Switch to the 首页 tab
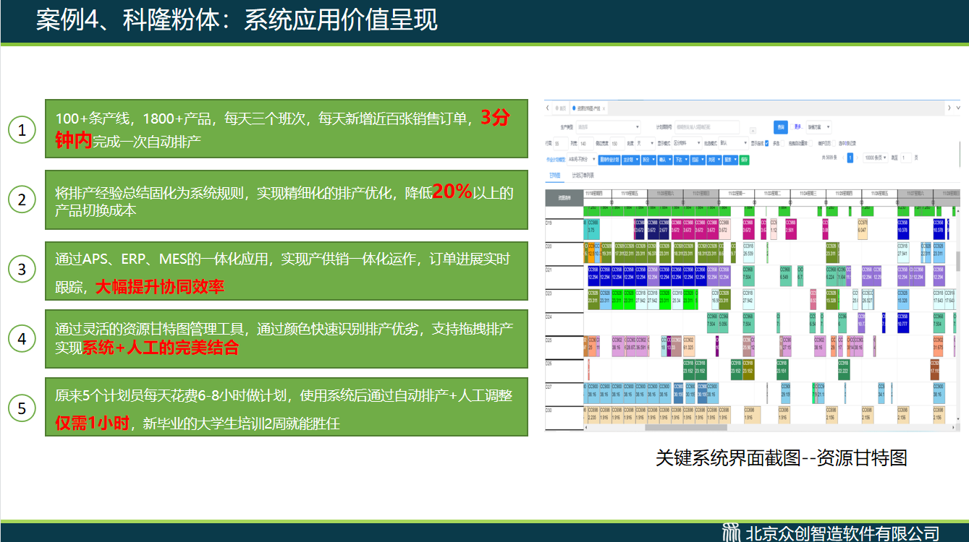The height and width of the screenshot is (542, 969). [561, 108]
